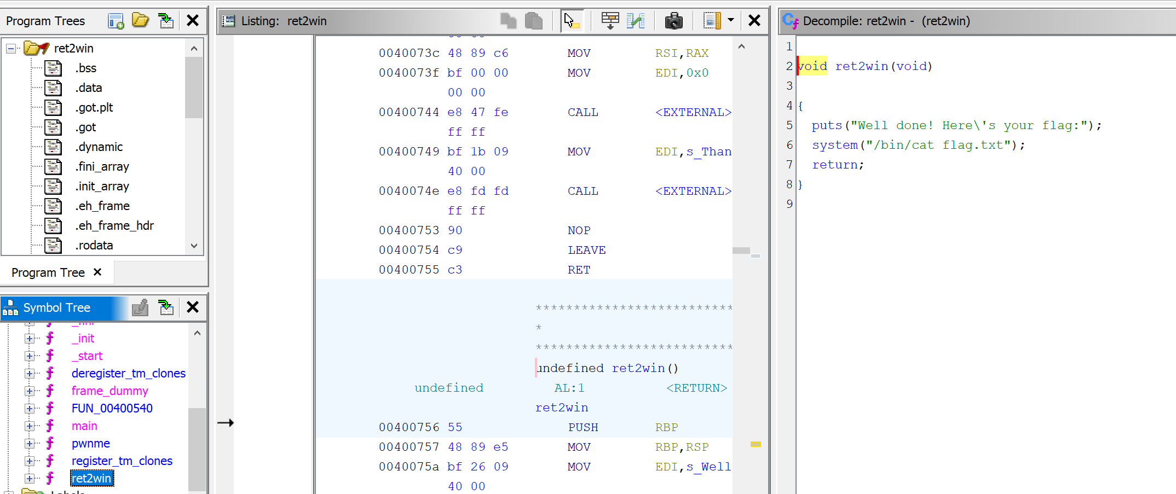This screenshot has width=1176, height=494.
Task: Click ret2win function name in decompiler
Action: coord(862,66)
